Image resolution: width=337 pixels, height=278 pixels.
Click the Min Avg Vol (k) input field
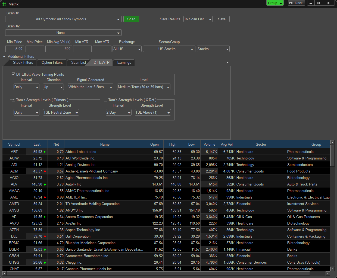pyautogui.click(x=58, y=49)
